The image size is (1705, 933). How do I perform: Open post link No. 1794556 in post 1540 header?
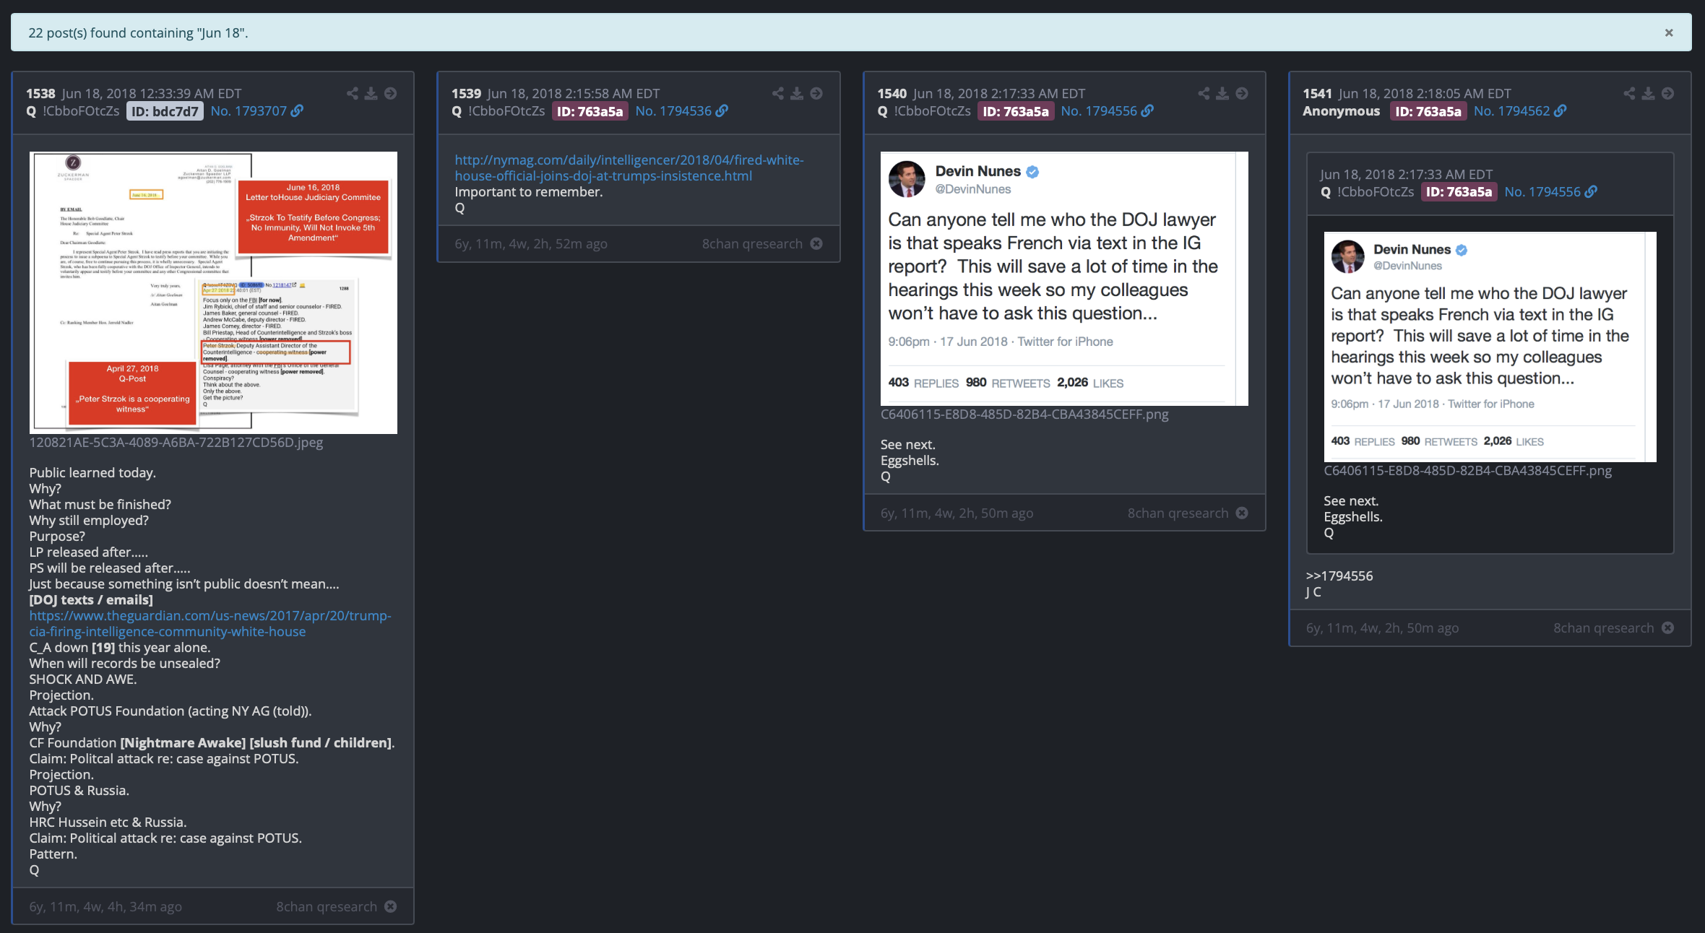(1099, 110)
